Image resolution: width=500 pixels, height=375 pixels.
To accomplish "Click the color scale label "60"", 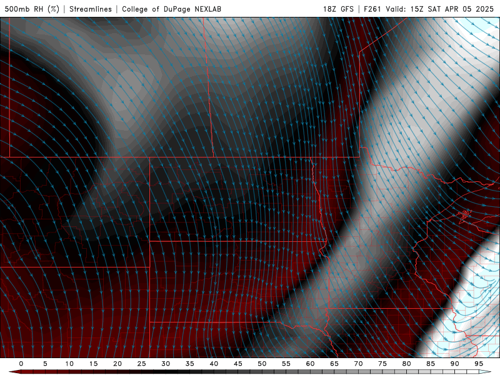I will pos(310,364).
